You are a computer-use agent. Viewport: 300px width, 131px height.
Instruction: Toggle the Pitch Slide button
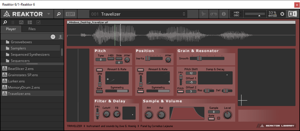coord(119,59)
